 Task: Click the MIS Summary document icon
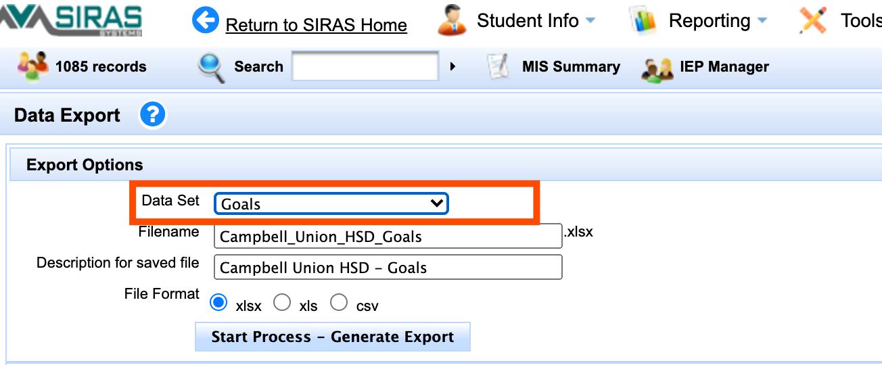(498, 66)
